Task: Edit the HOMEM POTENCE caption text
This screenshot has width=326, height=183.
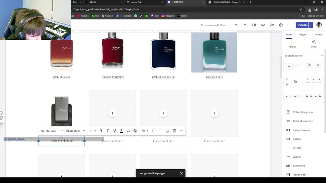Action: (x=112, y=77)
